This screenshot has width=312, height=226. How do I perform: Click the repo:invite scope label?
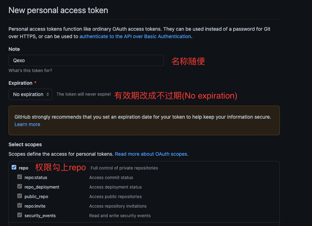[x=35, y=206]
